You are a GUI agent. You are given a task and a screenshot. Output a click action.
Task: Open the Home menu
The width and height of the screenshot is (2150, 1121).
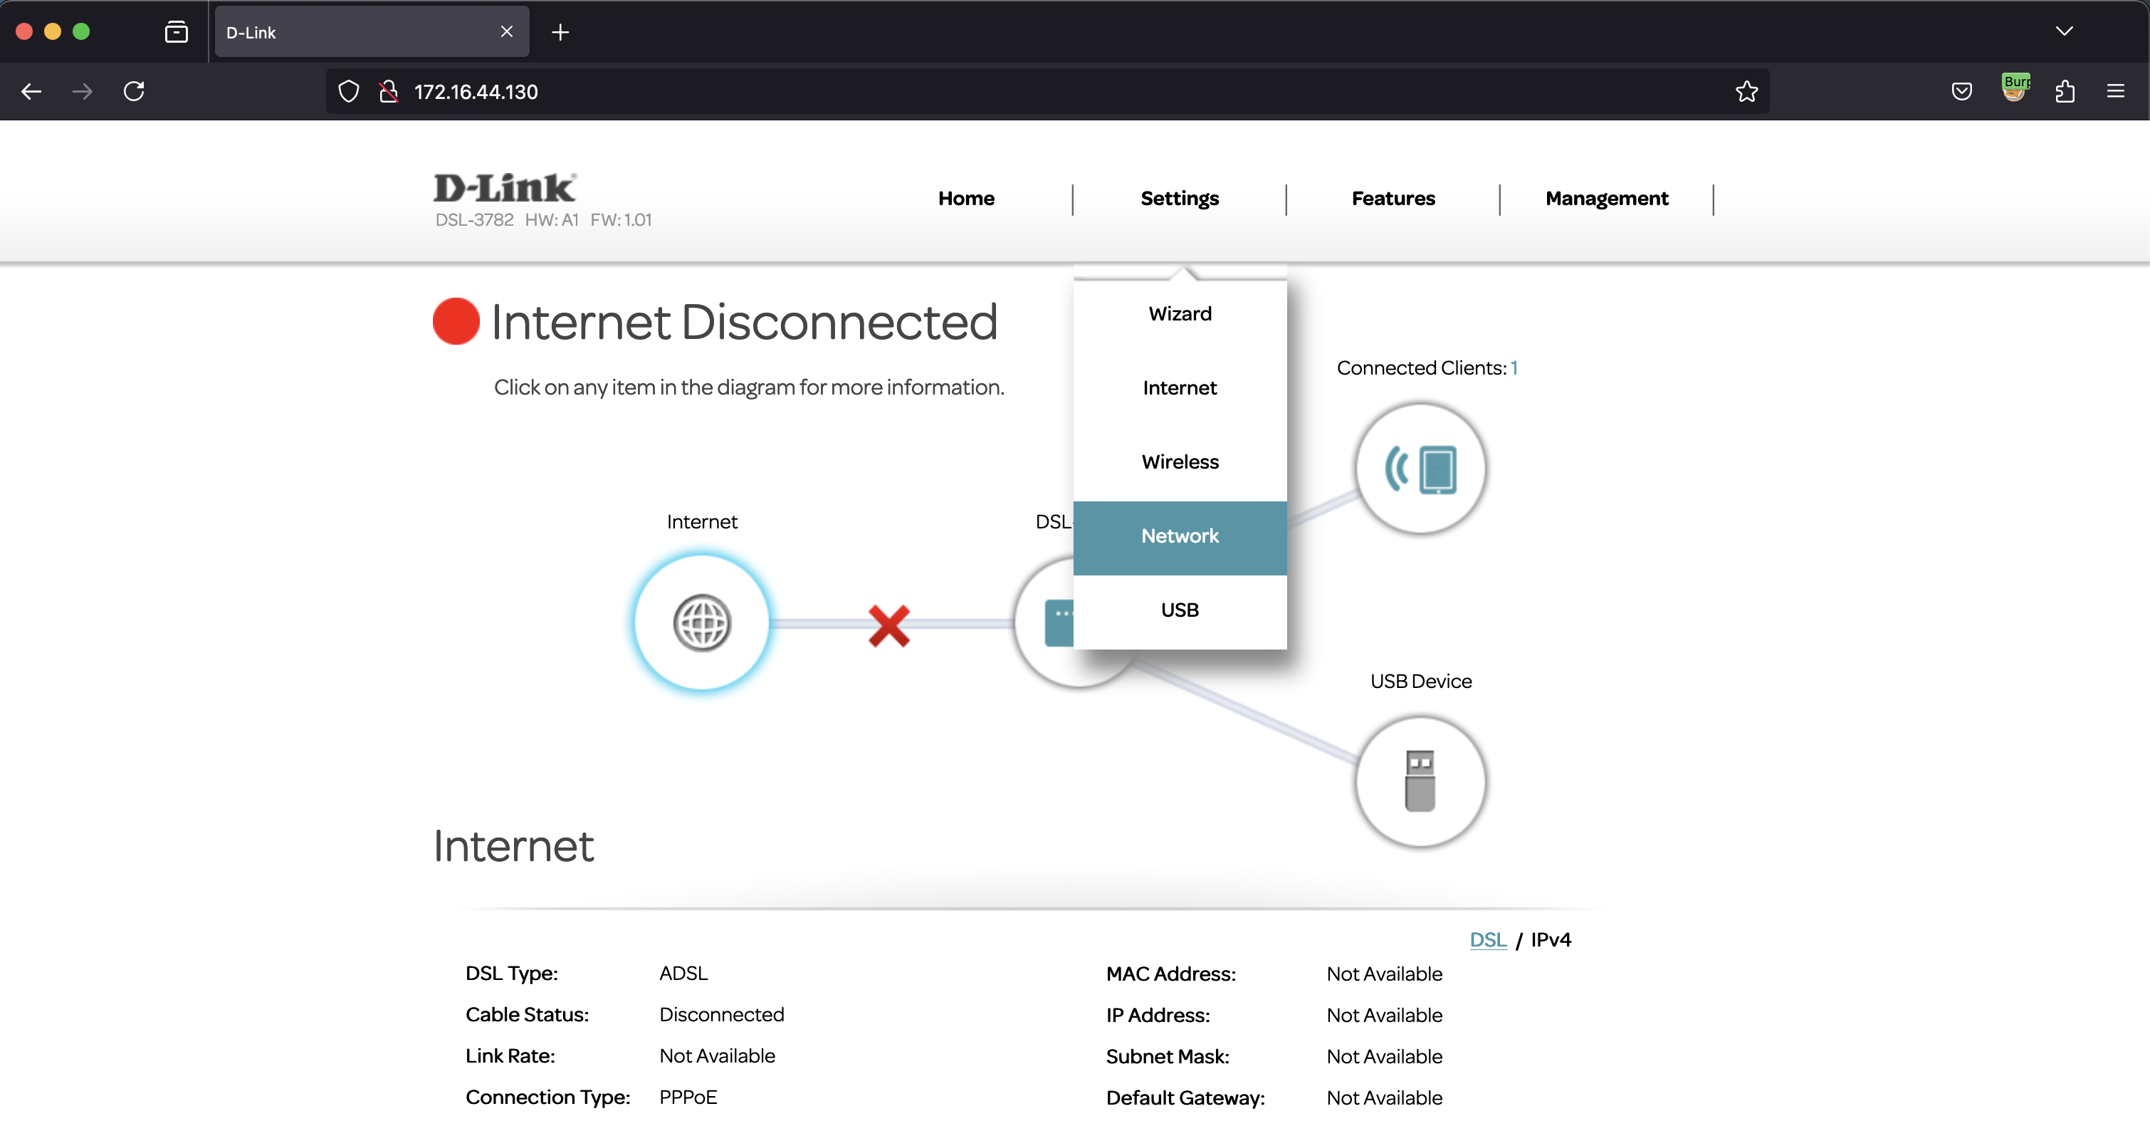pyautogui.click(x=967, y=199)
